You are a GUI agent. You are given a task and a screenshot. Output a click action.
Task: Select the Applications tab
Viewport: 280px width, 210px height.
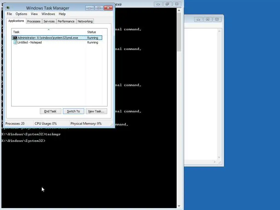(16, 21)
